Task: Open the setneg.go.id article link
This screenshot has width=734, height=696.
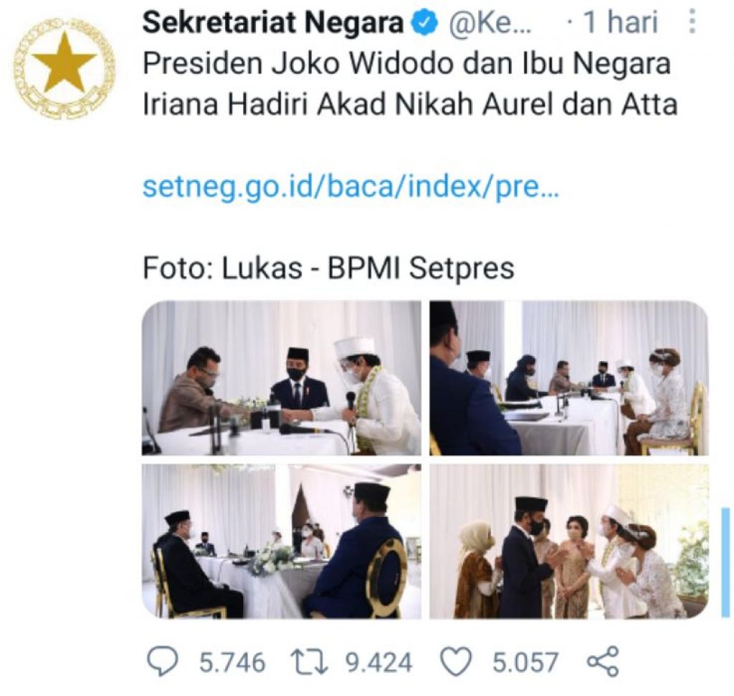Action: 351,188
